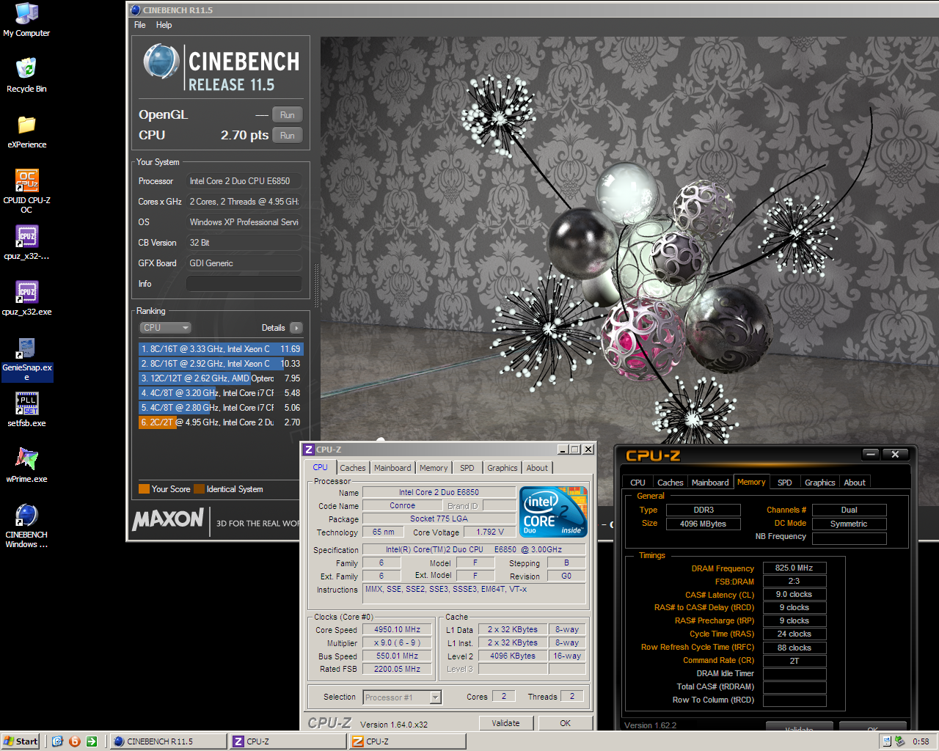939x751 pixels.
Task: Switch to About tab in dark CPU-Z
Action: tap(855, 483)
